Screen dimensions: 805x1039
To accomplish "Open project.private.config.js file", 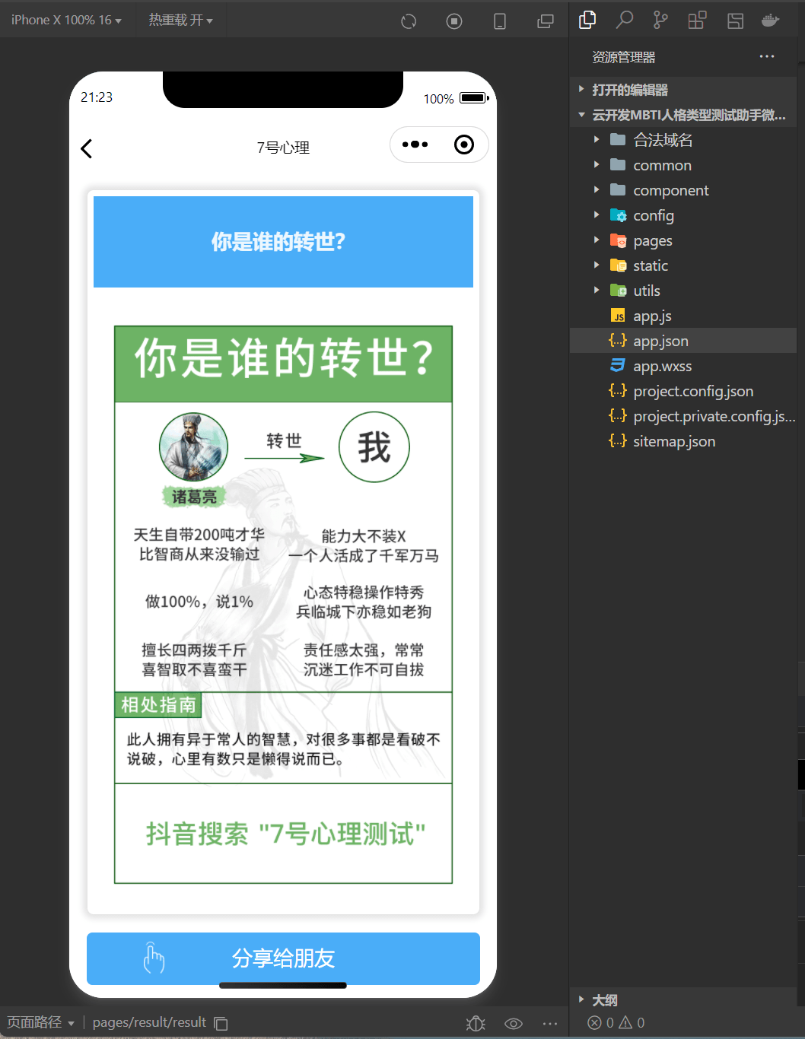I will coord(683,416).
